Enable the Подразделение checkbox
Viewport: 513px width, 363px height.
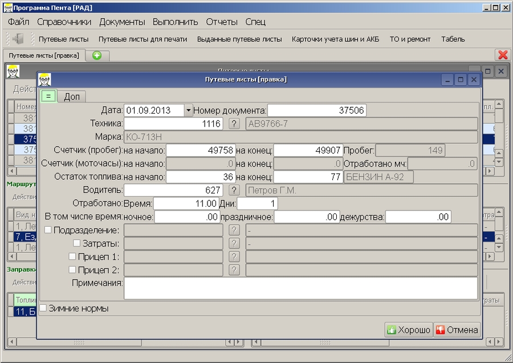(x=47, y=230)
